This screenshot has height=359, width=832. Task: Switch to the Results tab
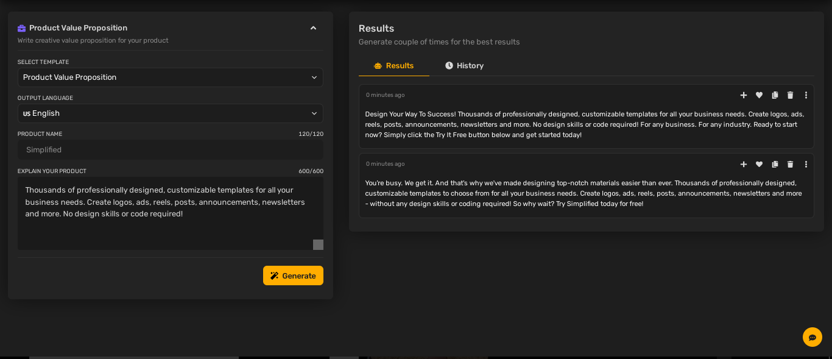pos(394,66)
